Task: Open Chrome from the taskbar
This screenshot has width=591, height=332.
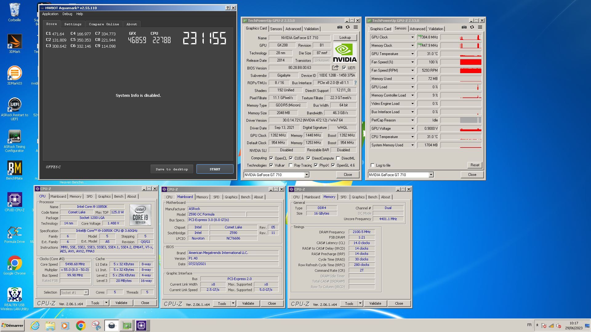Action: (x=81, y=326)
